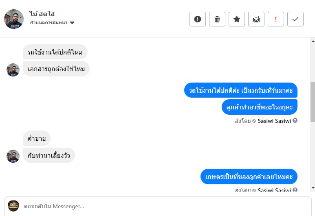Click help icon beside Sasiwi Sasiwi sender
The width and height of the screenshot is (315, 216).
click(x=295, y=121)
